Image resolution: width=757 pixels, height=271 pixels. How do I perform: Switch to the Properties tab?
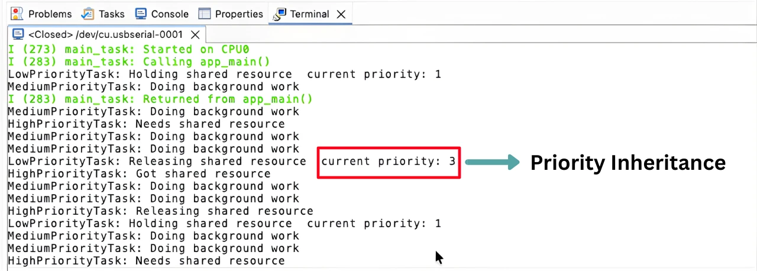(239, 14)
